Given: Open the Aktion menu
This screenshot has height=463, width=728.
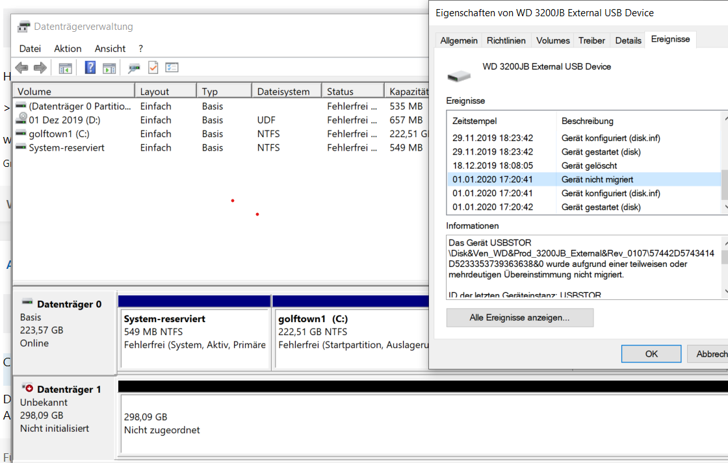Looking at the screenshot, I should [x=68, y=49].
